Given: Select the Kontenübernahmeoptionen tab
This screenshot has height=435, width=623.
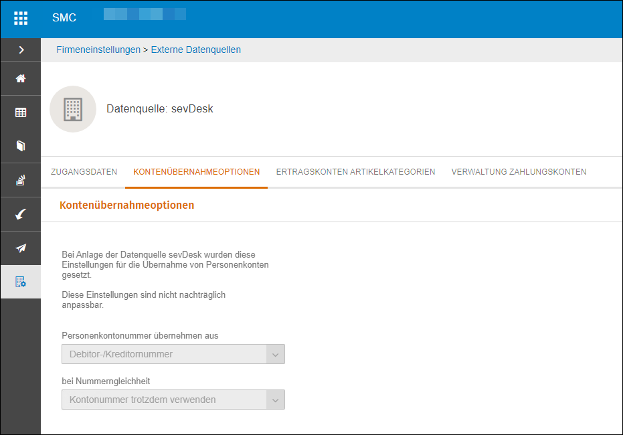Looking at the screenshot, I should point(196,171).
